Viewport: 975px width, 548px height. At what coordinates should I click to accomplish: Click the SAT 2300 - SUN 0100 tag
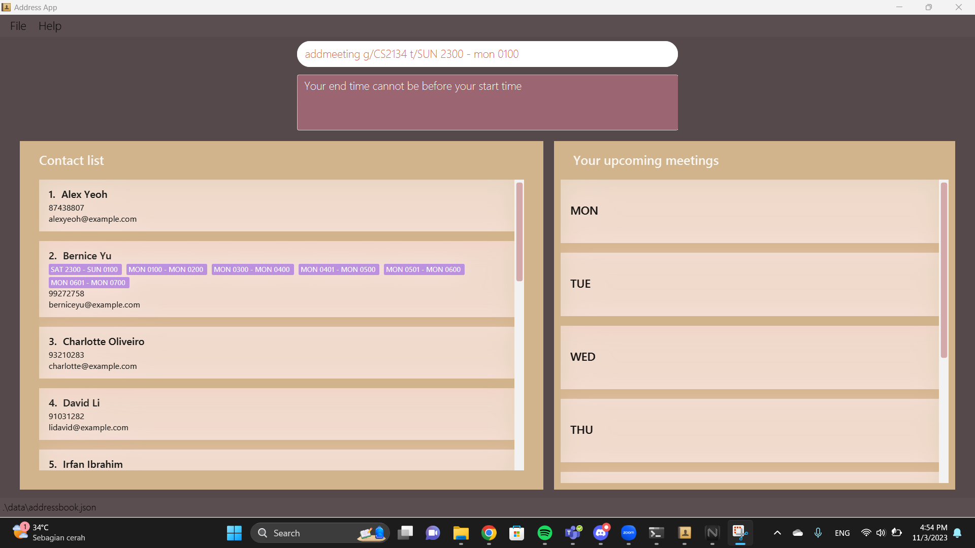pyautogui.click(x=84, y=269)
